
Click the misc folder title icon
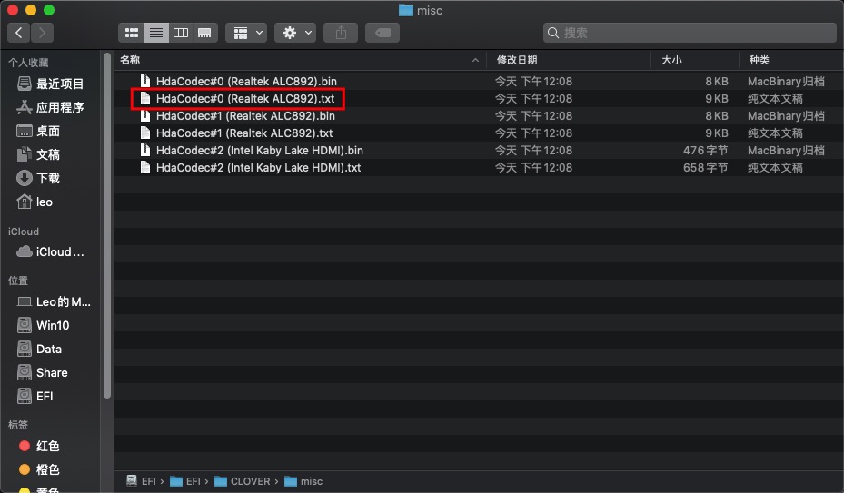pyautogui.click(x=406, y=10)
